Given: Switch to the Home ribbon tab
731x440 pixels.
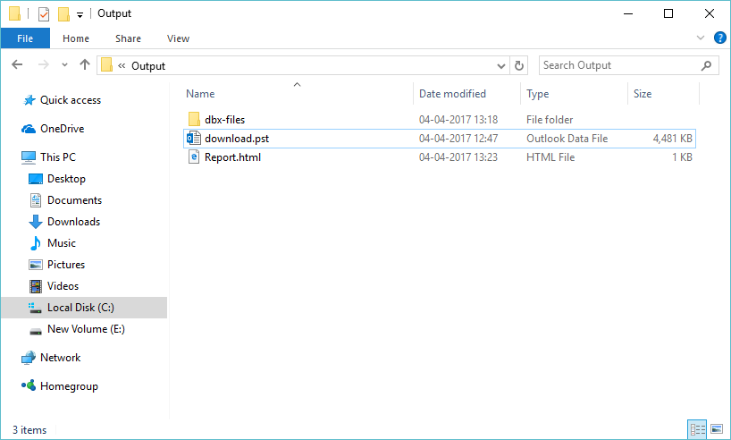Looking at the screenshot, I should click(x=76, y=38).
